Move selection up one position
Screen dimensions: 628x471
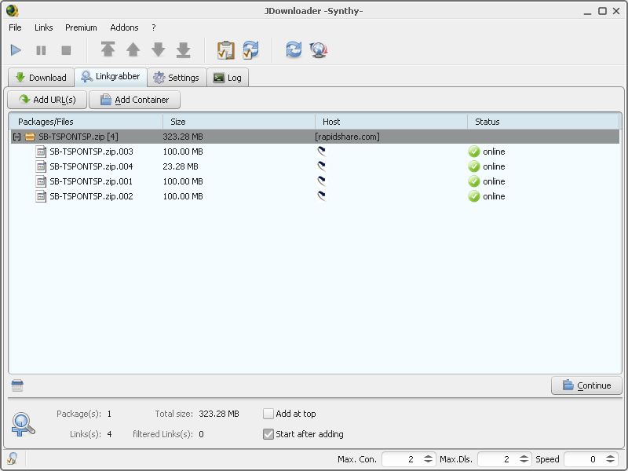(x=133, y=49)
